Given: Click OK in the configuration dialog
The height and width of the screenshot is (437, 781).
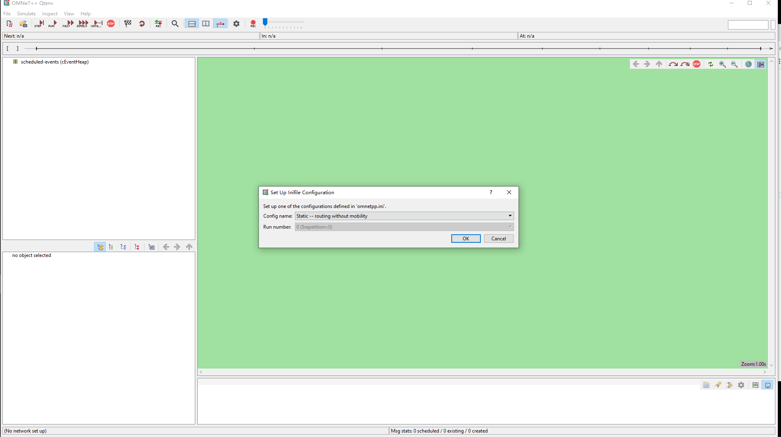Looking at the screenshot, I should (465, 238).
